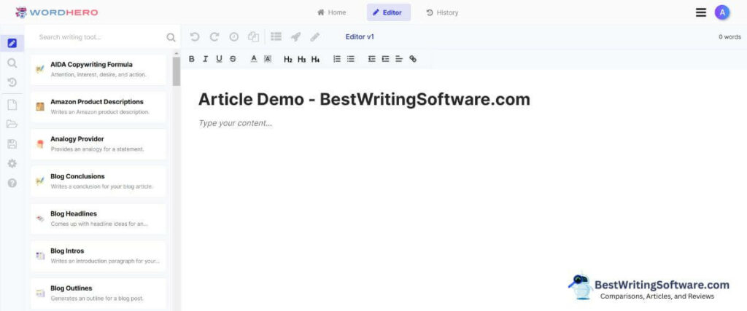Select Amazon Product Descriptions tool
747x311 pixels.
click(x=98, y=106)
